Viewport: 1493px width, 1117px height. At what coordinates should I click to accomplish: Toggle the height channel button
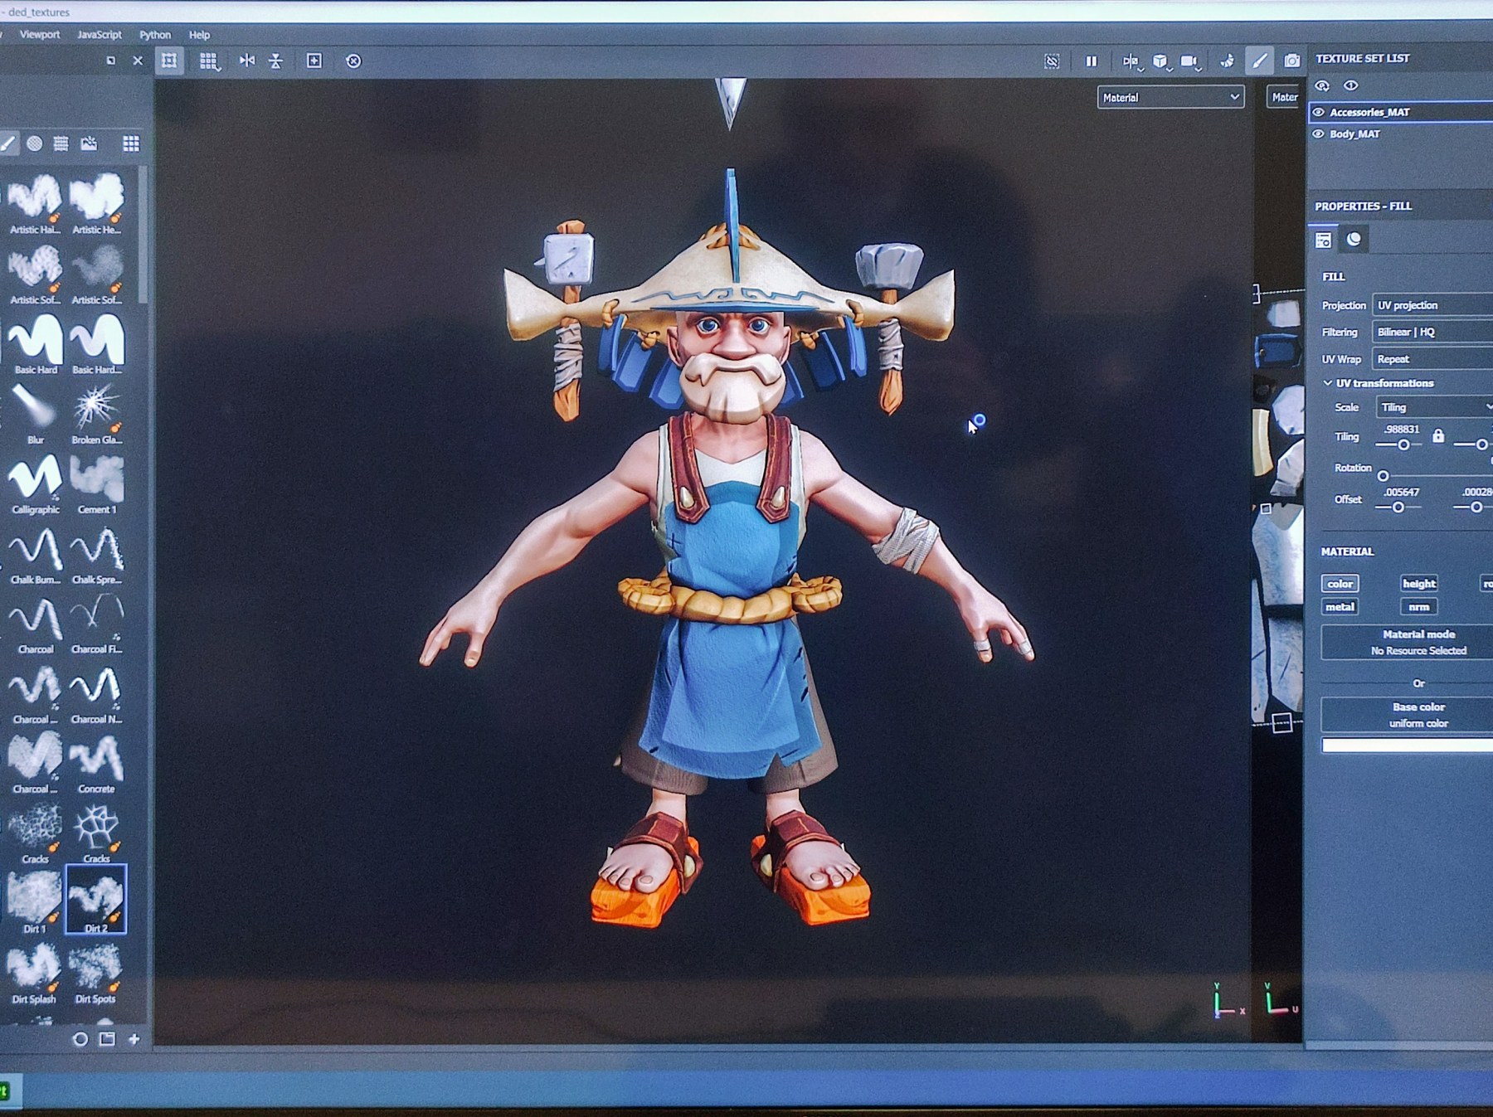(x=1419, y=584)
